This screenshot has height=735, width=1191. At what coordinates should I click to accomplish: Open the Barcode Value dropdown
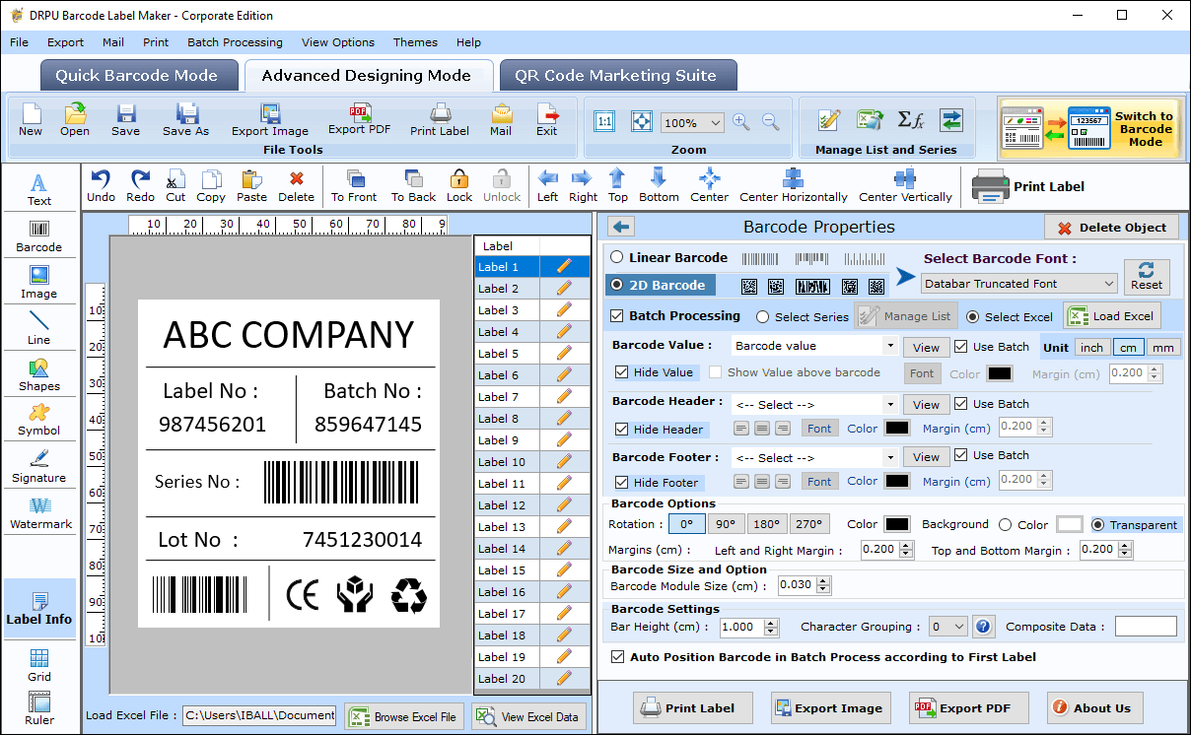click(x=890, y=347)
